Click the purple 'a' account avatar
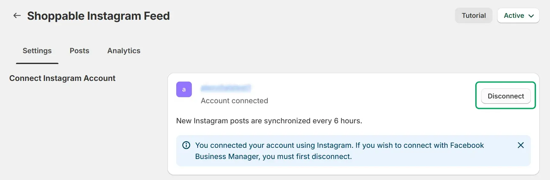The image size is (550, 180). (184, 89)
